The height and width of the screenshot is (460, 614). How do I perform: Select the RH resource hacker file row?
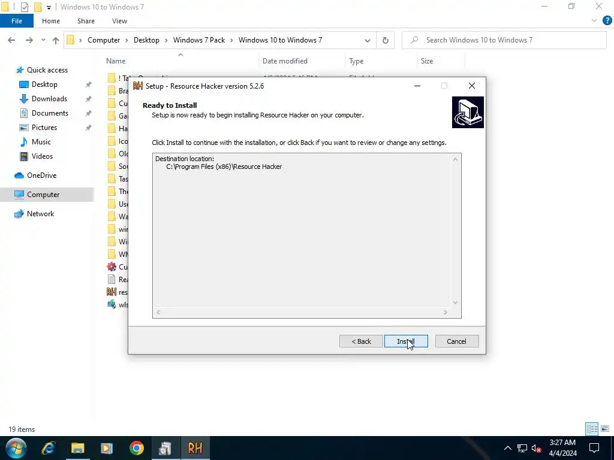117,292
